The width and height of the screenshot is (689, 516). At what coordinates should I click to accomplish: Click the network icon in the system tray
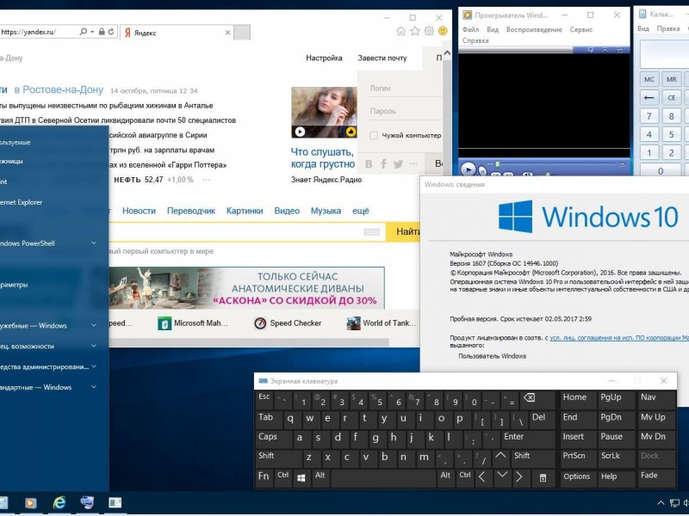(x=674, y=503)
